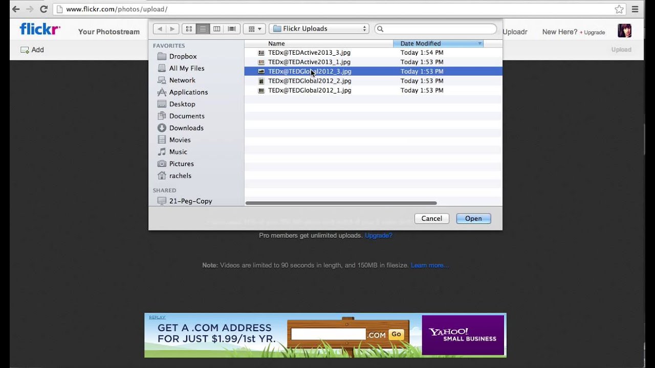Screen dimensions: 655x368
Task: Click the domain name field in the ad
Action: 328,334
